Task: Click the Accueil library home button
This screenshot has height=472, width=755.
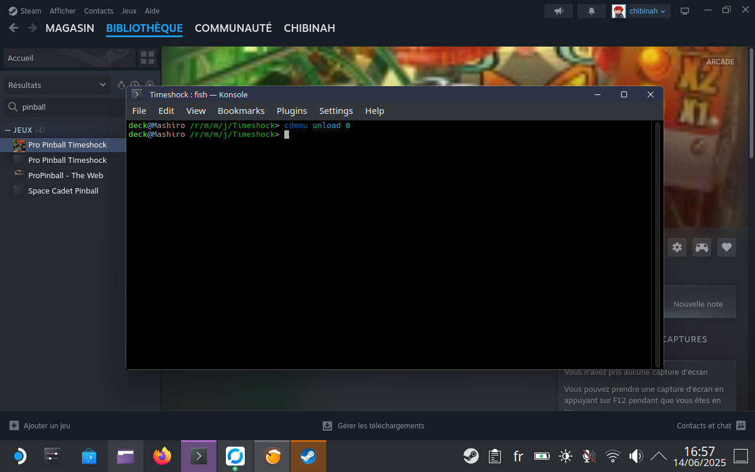Action: (69, 58)
